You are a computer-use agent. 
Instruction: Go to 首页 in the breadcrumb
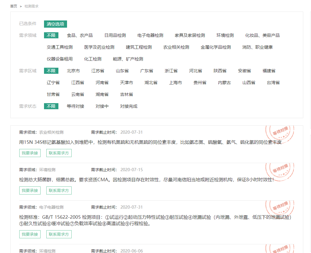(14, 6)
